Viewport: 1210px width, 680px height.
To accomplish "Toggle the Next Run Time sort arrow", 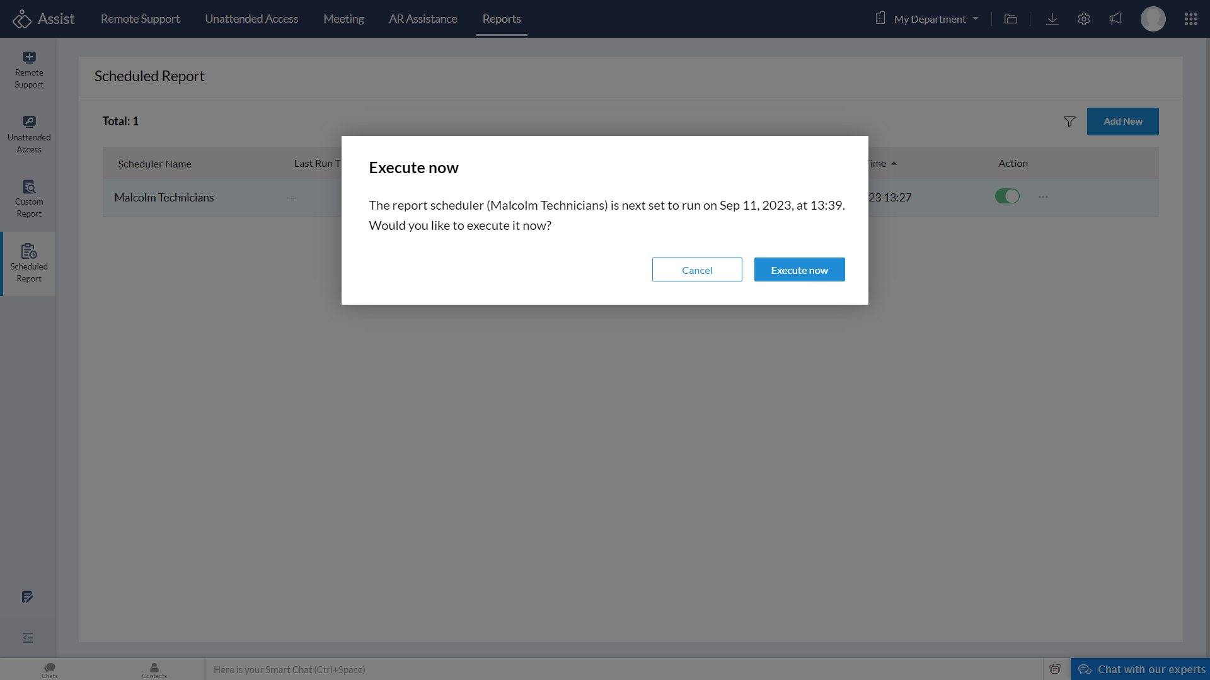I will tap(892, 163).
